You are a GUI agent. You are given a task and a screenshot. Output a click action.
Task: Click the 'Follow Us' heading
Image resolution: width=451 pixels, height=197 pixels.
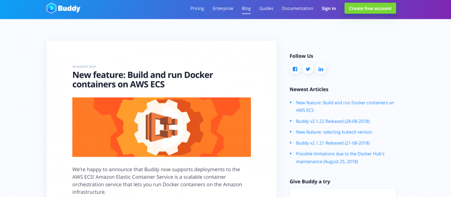[302, 56]
